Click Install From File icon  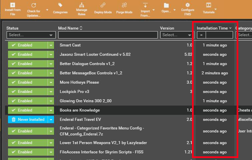[x=13, y=5]
